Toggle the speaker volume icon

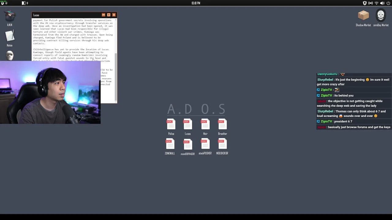pos(382,3)
